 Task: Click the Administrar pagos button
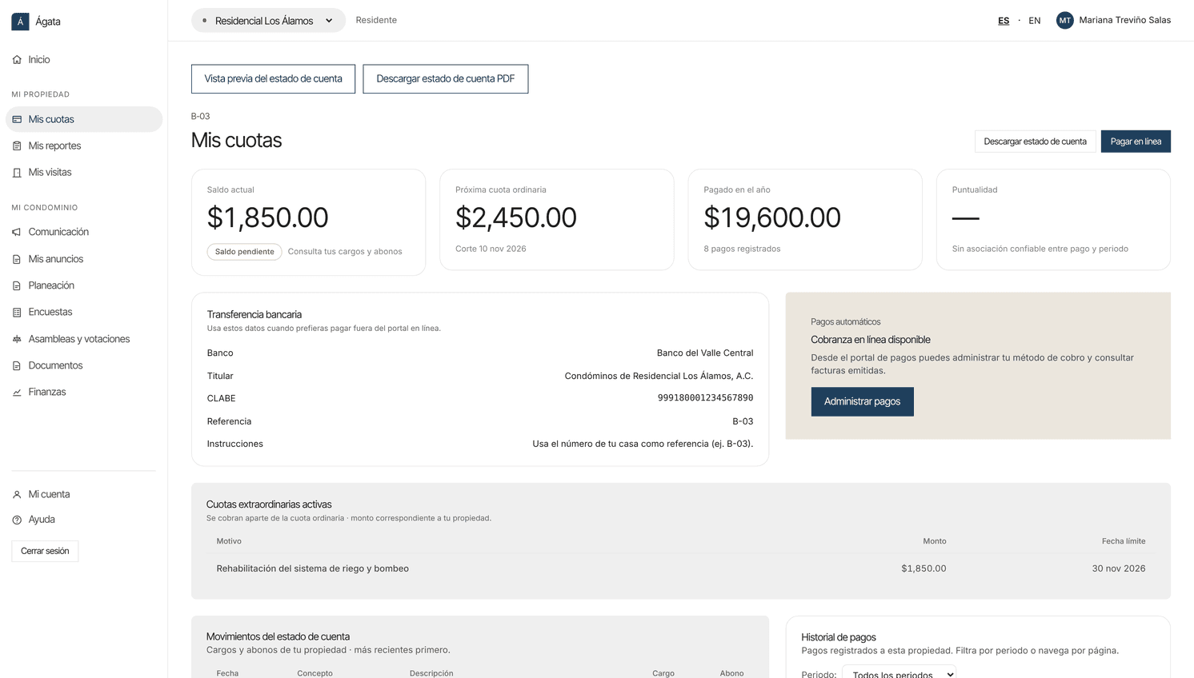pos(862,401)
